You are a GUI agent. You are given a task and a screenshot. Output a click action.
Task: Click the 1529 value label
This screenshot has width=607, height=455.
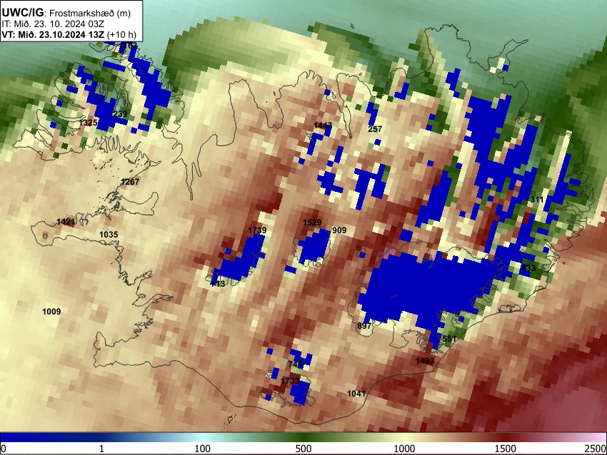point(312,223)
